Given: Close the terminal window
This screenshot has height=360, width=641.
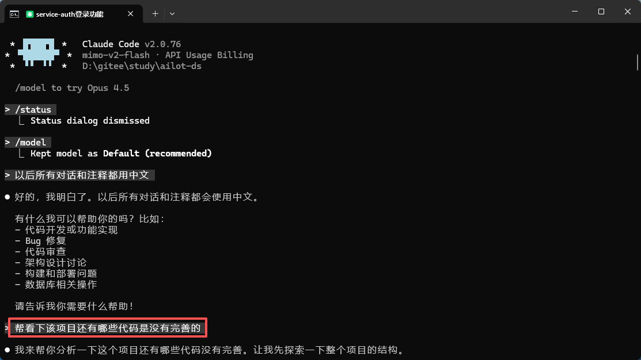Looking at the screenshot, I should [x=628, y=12].
